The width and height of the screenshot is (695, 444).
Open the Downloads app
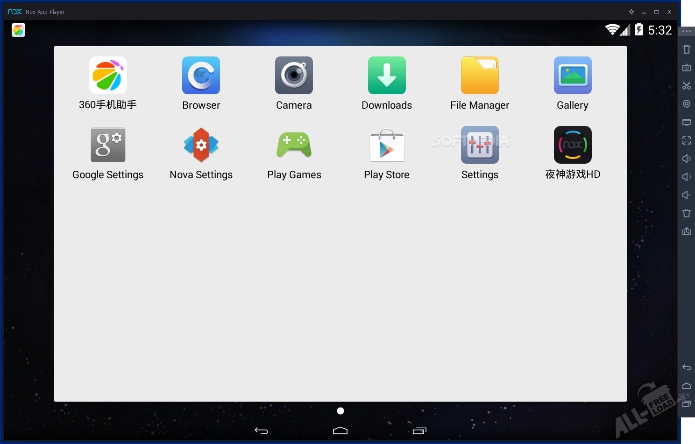387,76
